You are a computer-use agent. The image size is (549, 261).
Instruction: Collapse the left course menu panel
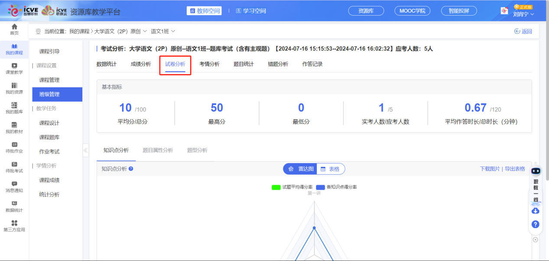(x=85, y=150)
